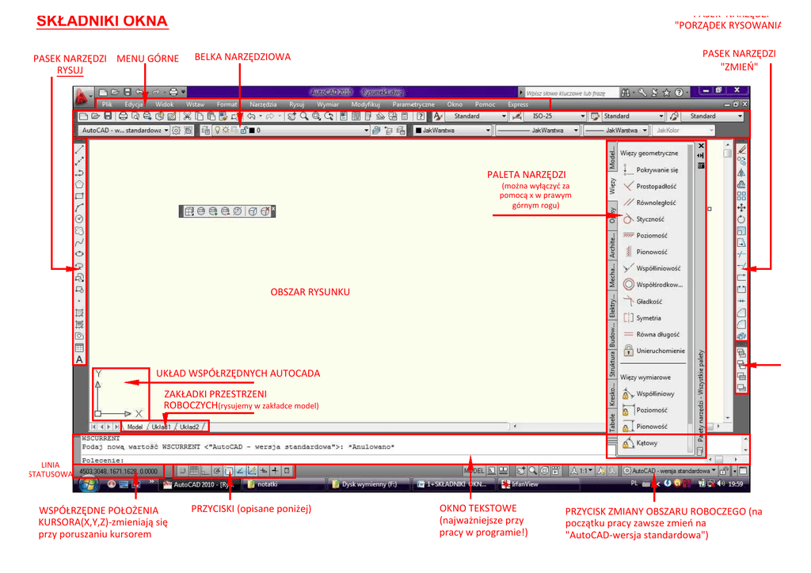This screenshot has height=573, width=811.
Task: Open the Rysuj menu
Action: tap(296, 104)
